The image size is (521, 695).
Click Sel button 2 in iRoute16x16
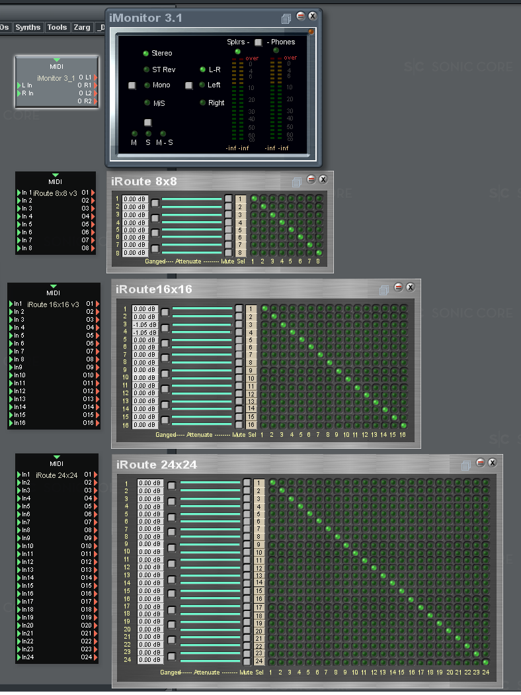coord(251,317)
